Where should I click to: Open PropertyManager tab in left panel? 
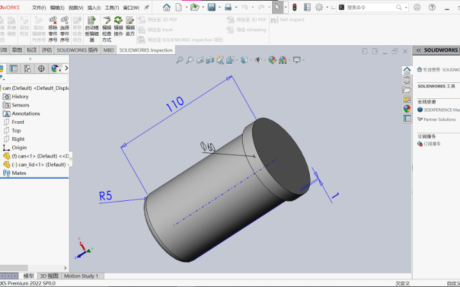coord(13,68)
